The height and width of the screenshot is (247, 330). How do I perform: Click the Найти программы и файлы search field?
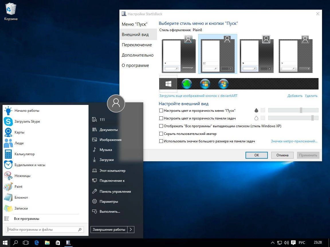[45, 230]
